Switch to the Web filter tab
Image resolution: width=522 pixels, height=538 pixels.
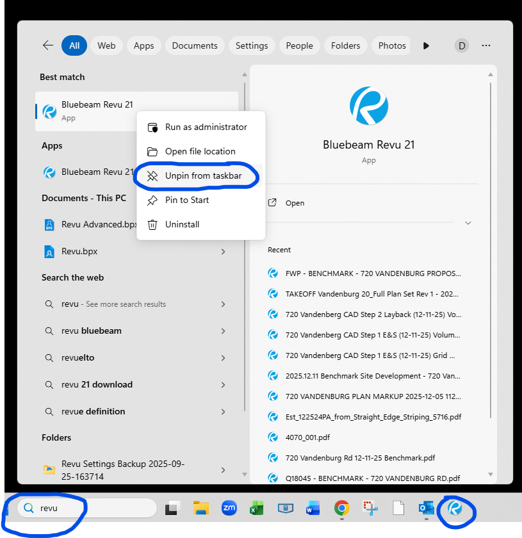[x=106, y=45]
